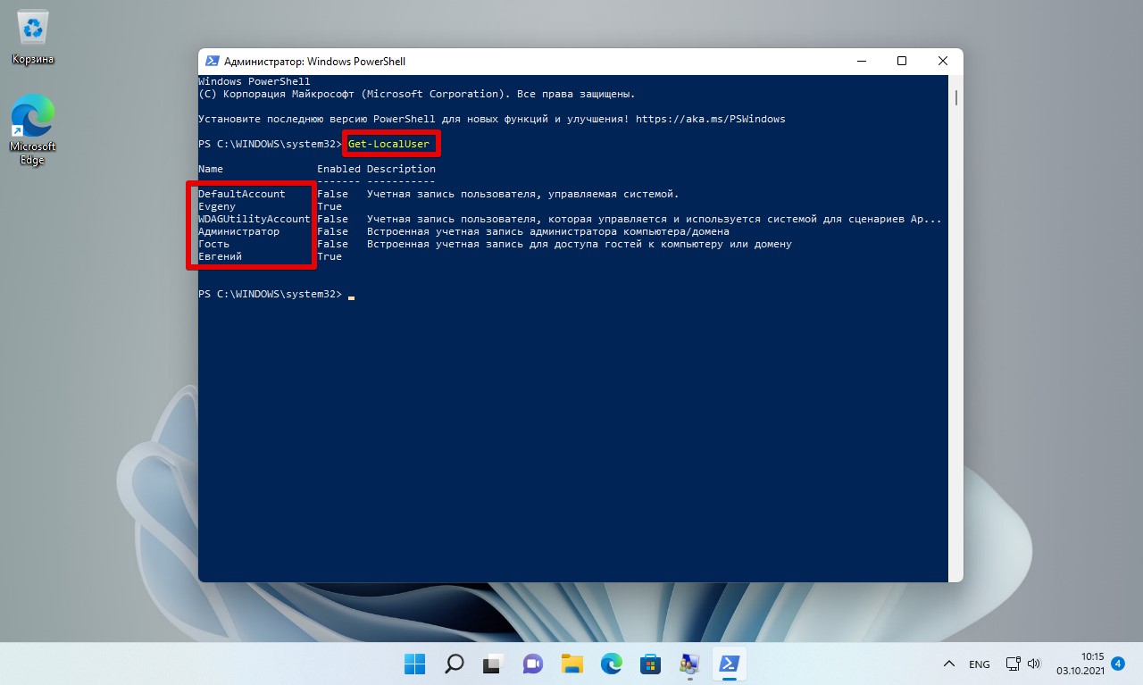
Task: Open the user accounts app on the taskbar
Action: (x=689, y=664)
